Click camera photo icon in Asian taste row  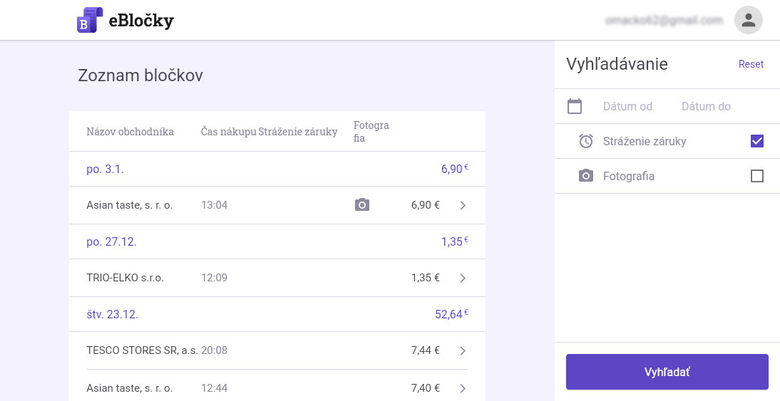pos(362,205)
